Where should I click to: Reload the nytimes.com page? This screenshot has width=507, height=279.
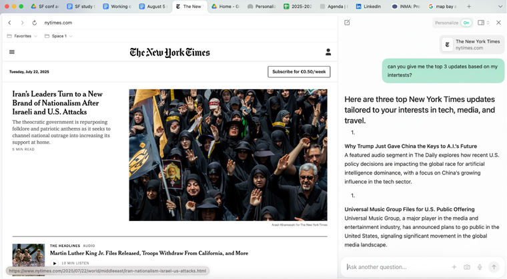[x=34, y=23]
